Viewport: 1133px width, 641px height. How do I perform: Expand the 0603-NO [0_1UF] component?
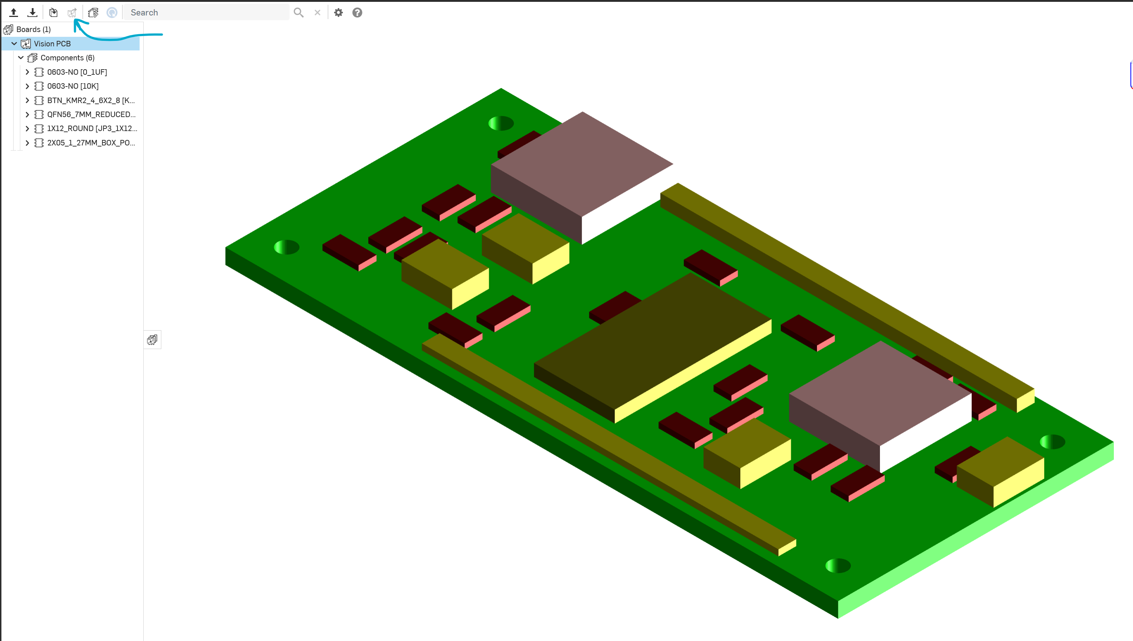point(27,72)
